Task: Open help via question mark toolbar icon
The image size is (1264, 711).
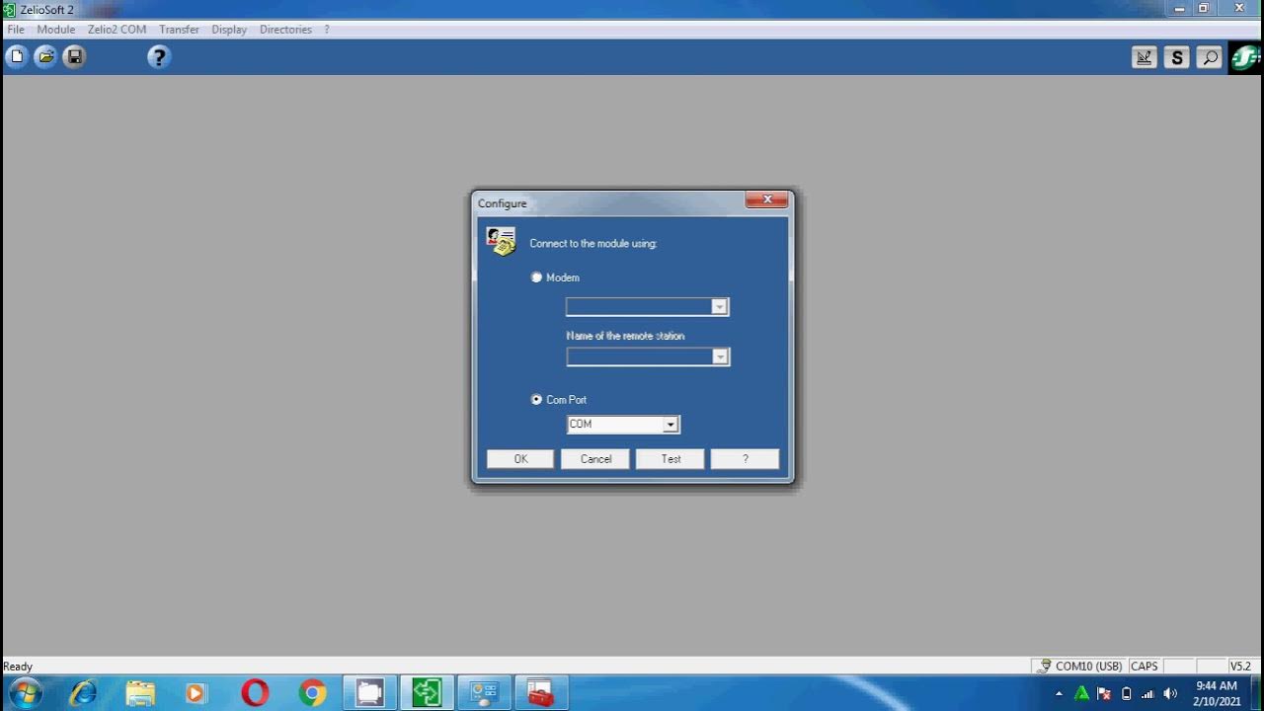Action: point(159,57)
